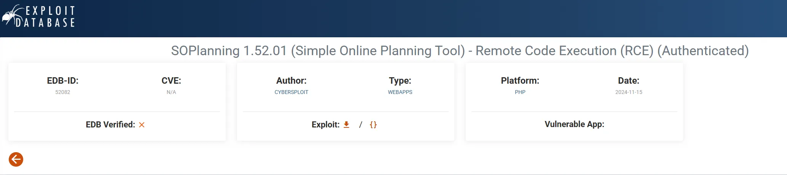Click the Exploit Database spider logo

click(x=38, y=16)
